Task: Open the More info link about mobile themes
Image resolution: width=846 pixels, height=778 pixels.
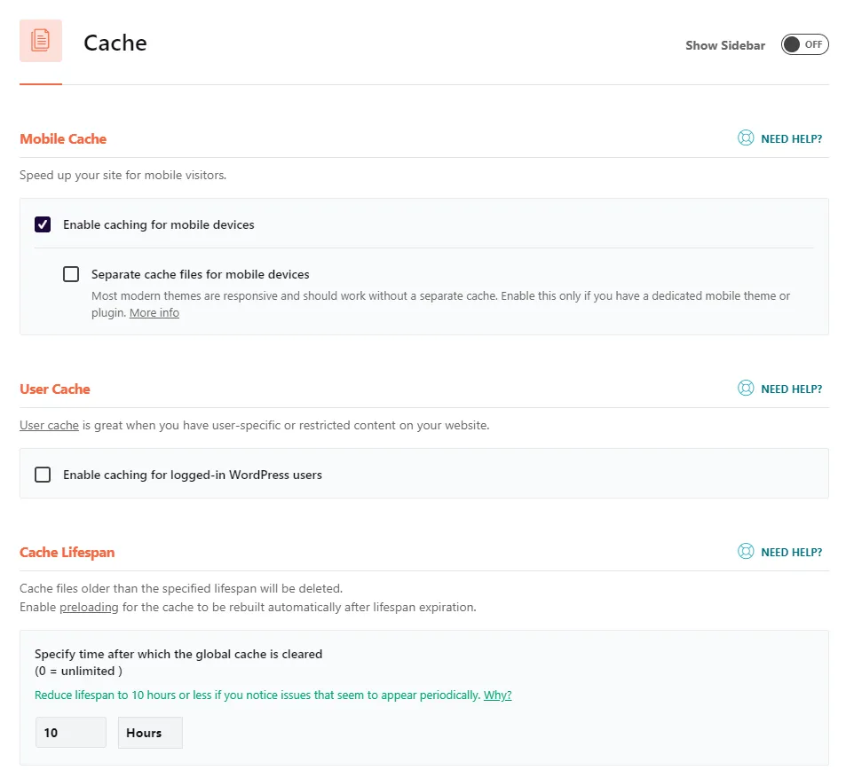Action: point(154,312)
